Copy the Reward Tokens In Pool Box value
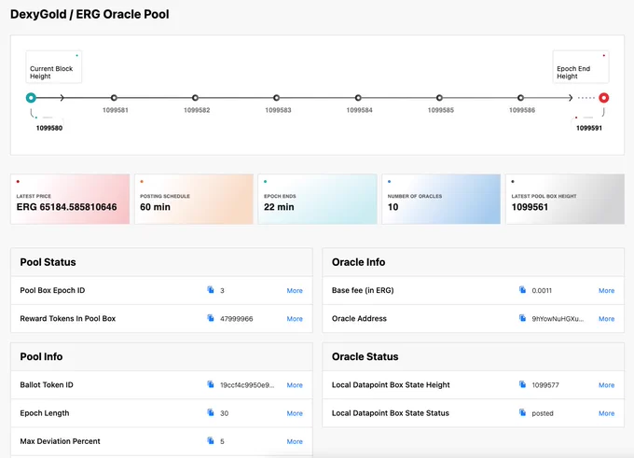Screen dimensions: 634x458 pos(211,318)
